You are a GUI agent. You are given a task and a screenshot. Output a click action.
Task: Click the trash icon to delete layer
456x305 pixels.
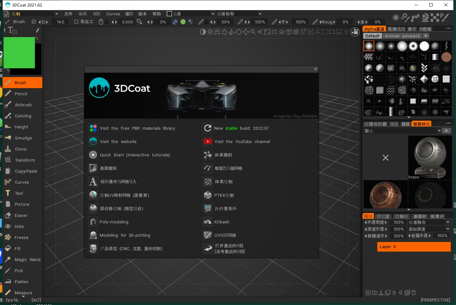(414, 293)
